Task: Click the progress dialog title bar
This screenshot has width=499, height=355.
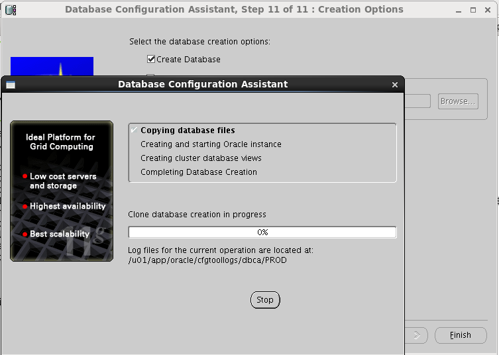Action: tap(203, 84)
